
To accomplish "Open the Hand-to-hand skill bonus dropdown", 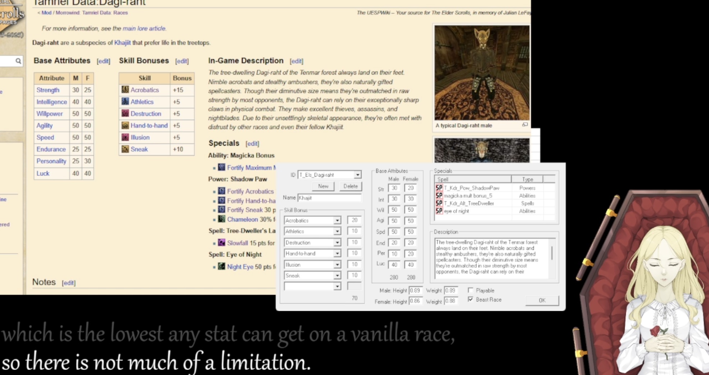I will 337,253.
